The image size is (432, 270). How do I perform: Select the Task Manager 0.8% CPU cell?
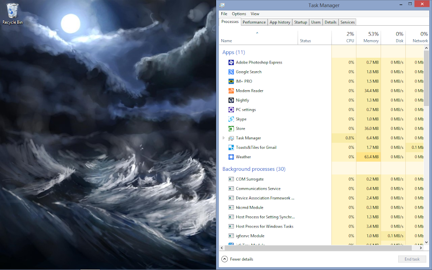pyautogui.click(x=344, y=138)
